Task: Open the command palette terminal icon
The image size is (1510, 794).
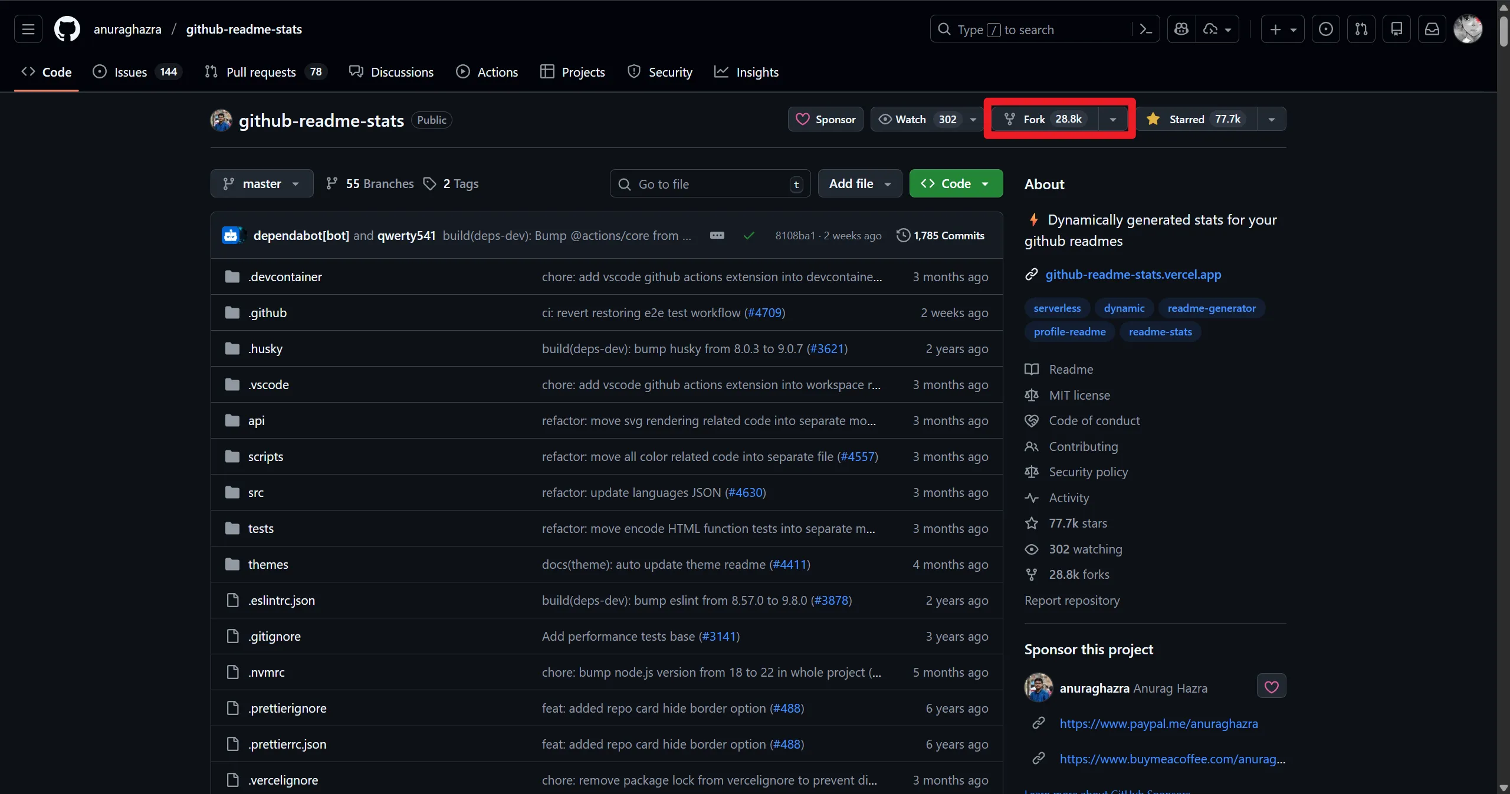Action: pyautogui.click(x=1145, y=29)
